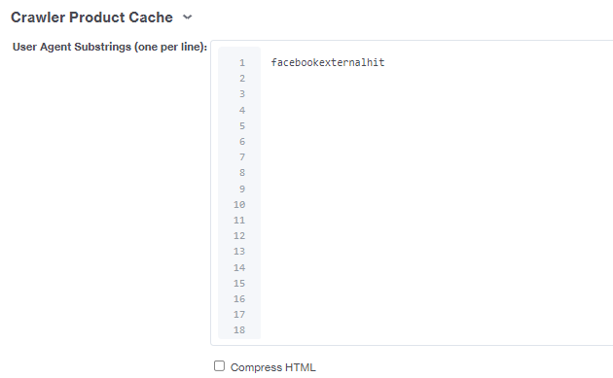This screenshot has height=378, width=613.
Task: Select line number 16 in gutter
Action: point(239,298)
